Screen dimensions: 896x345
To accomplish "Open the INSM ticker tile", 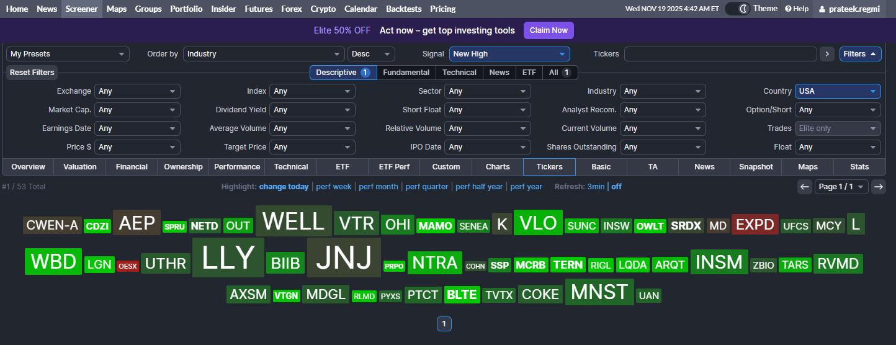I will (x=719, y=262).
